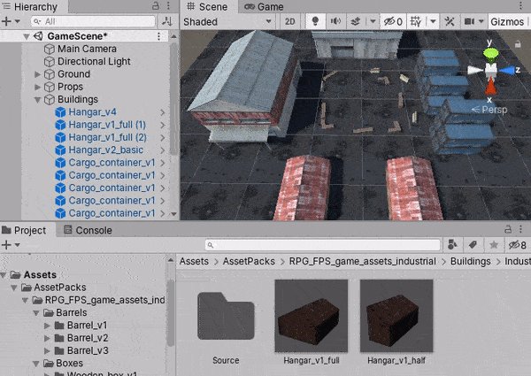Open Hierarchy panel lock icon

click(156, 6)
